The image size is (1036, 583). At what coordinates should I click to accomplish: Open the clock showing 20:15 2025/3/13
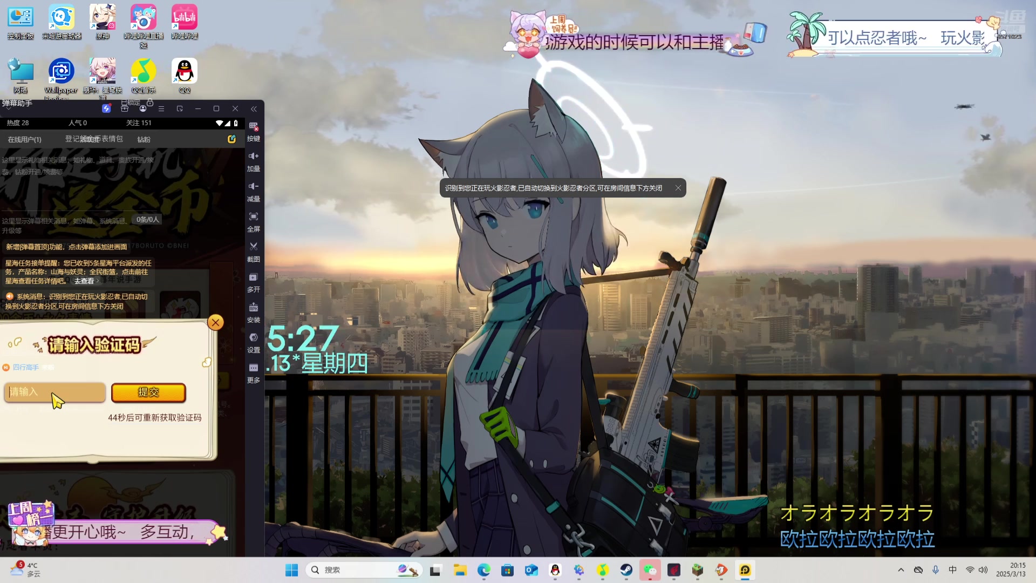coord(1011,570)
